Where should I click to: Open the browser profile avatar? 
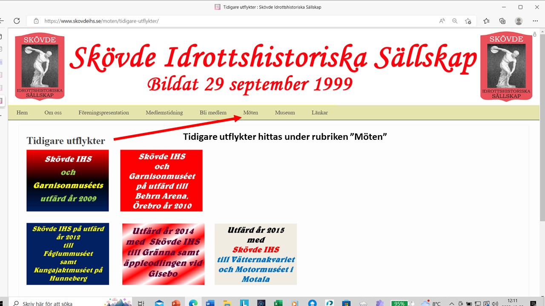519,21
